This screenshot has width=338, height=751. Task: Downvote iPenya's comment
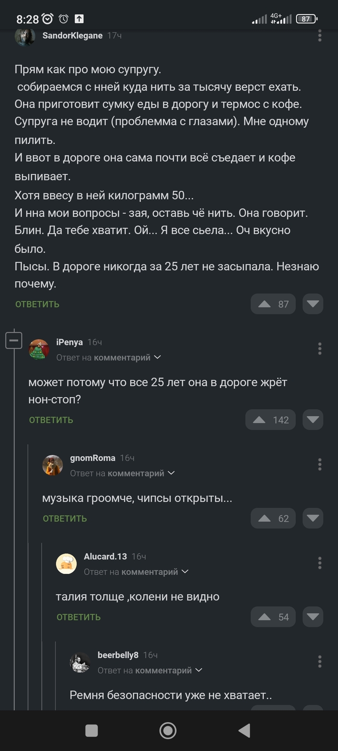click(x=313, y=420)
